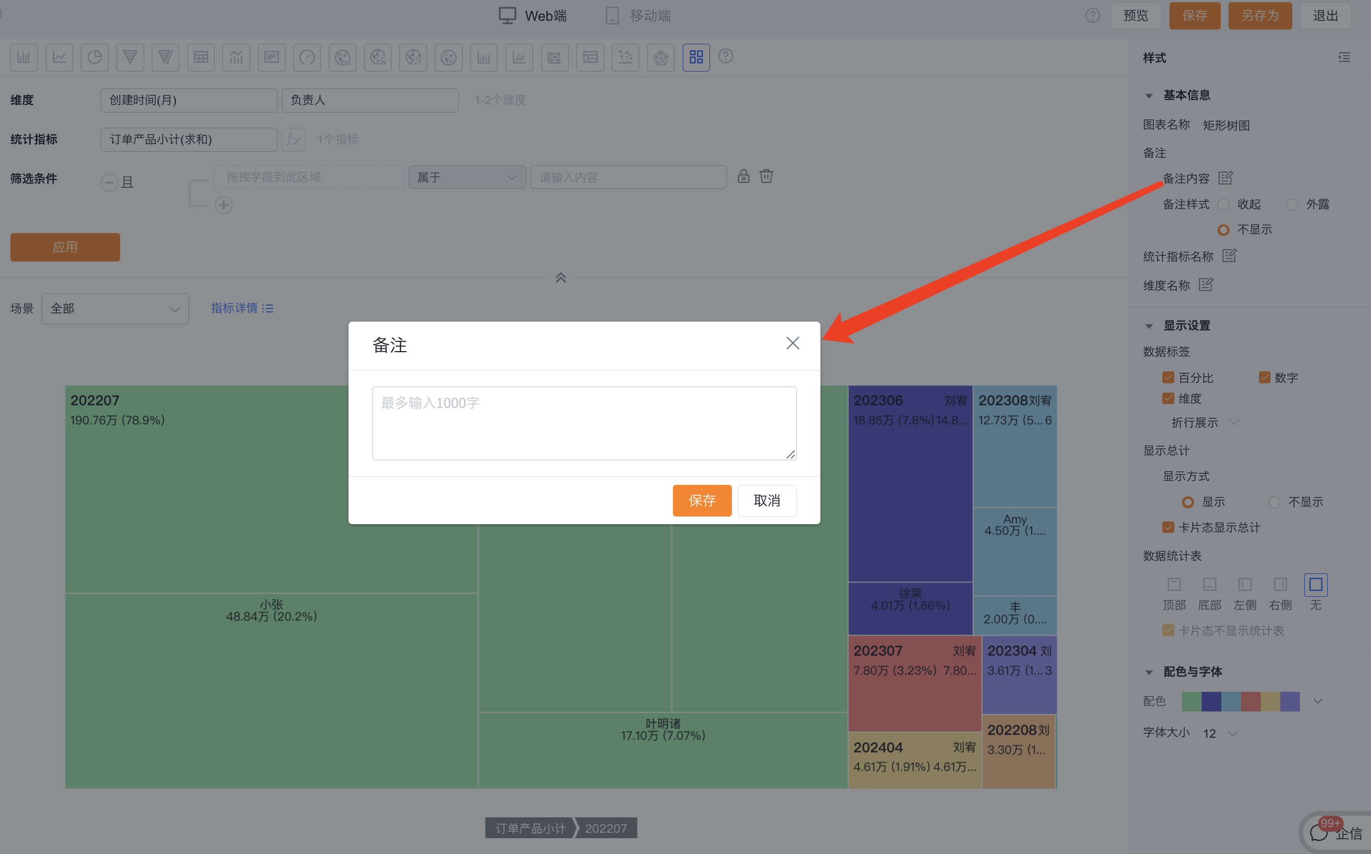Image resolution: width=1371 pixels, height=854 pixels.
Task: Expand the 字体大小 12 dropdown
Action: point(1221,733)
